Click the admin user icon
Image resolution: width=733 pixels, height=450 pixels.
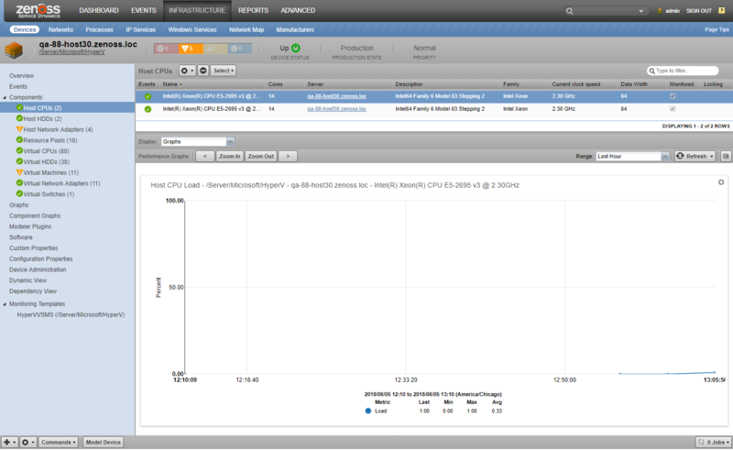point(660,11)
